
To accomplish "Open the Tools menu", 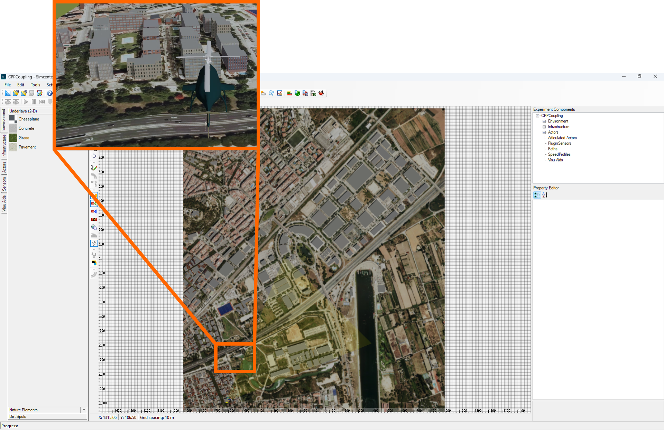I will tap(35, 85).
